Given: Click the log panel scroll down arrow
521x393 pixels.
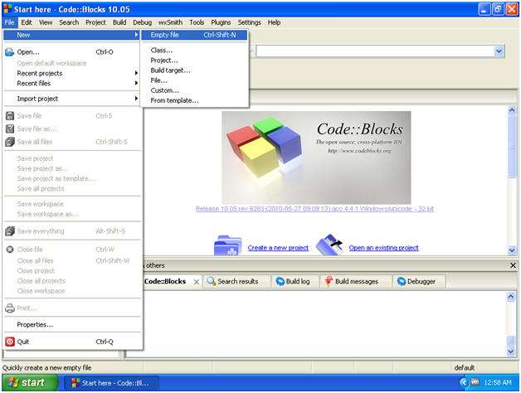Looking at the screenshot, I should 511,352.
